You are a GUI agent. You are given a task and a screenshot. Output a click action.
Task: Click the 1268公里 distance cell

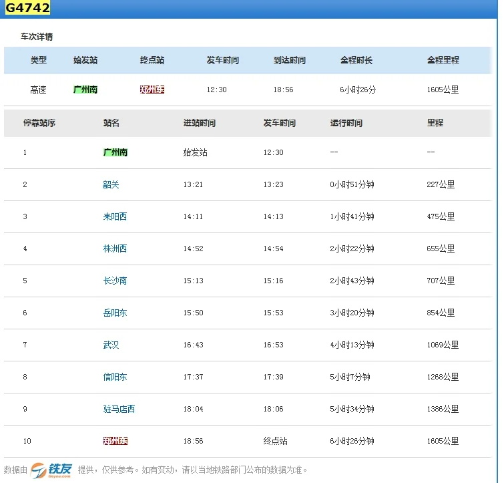pyautogui.click(x=443, y=377)
